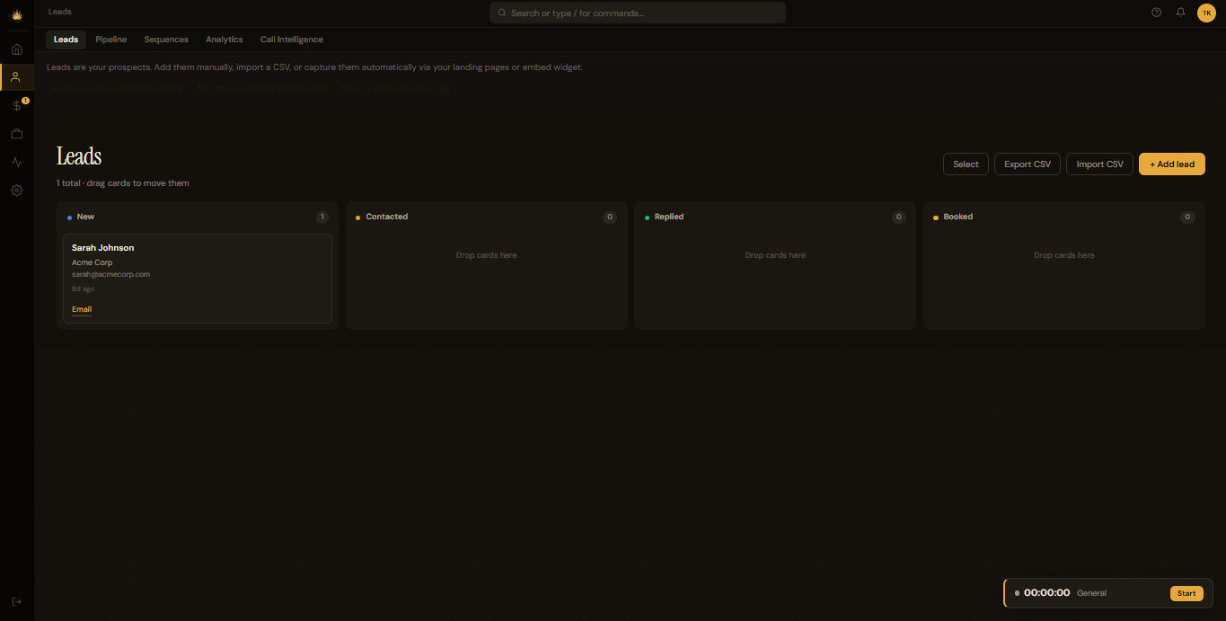Open the TK user avatar menu
Image resolution: width=1226 pixels, height=621 pixels.
[1206, 13]
